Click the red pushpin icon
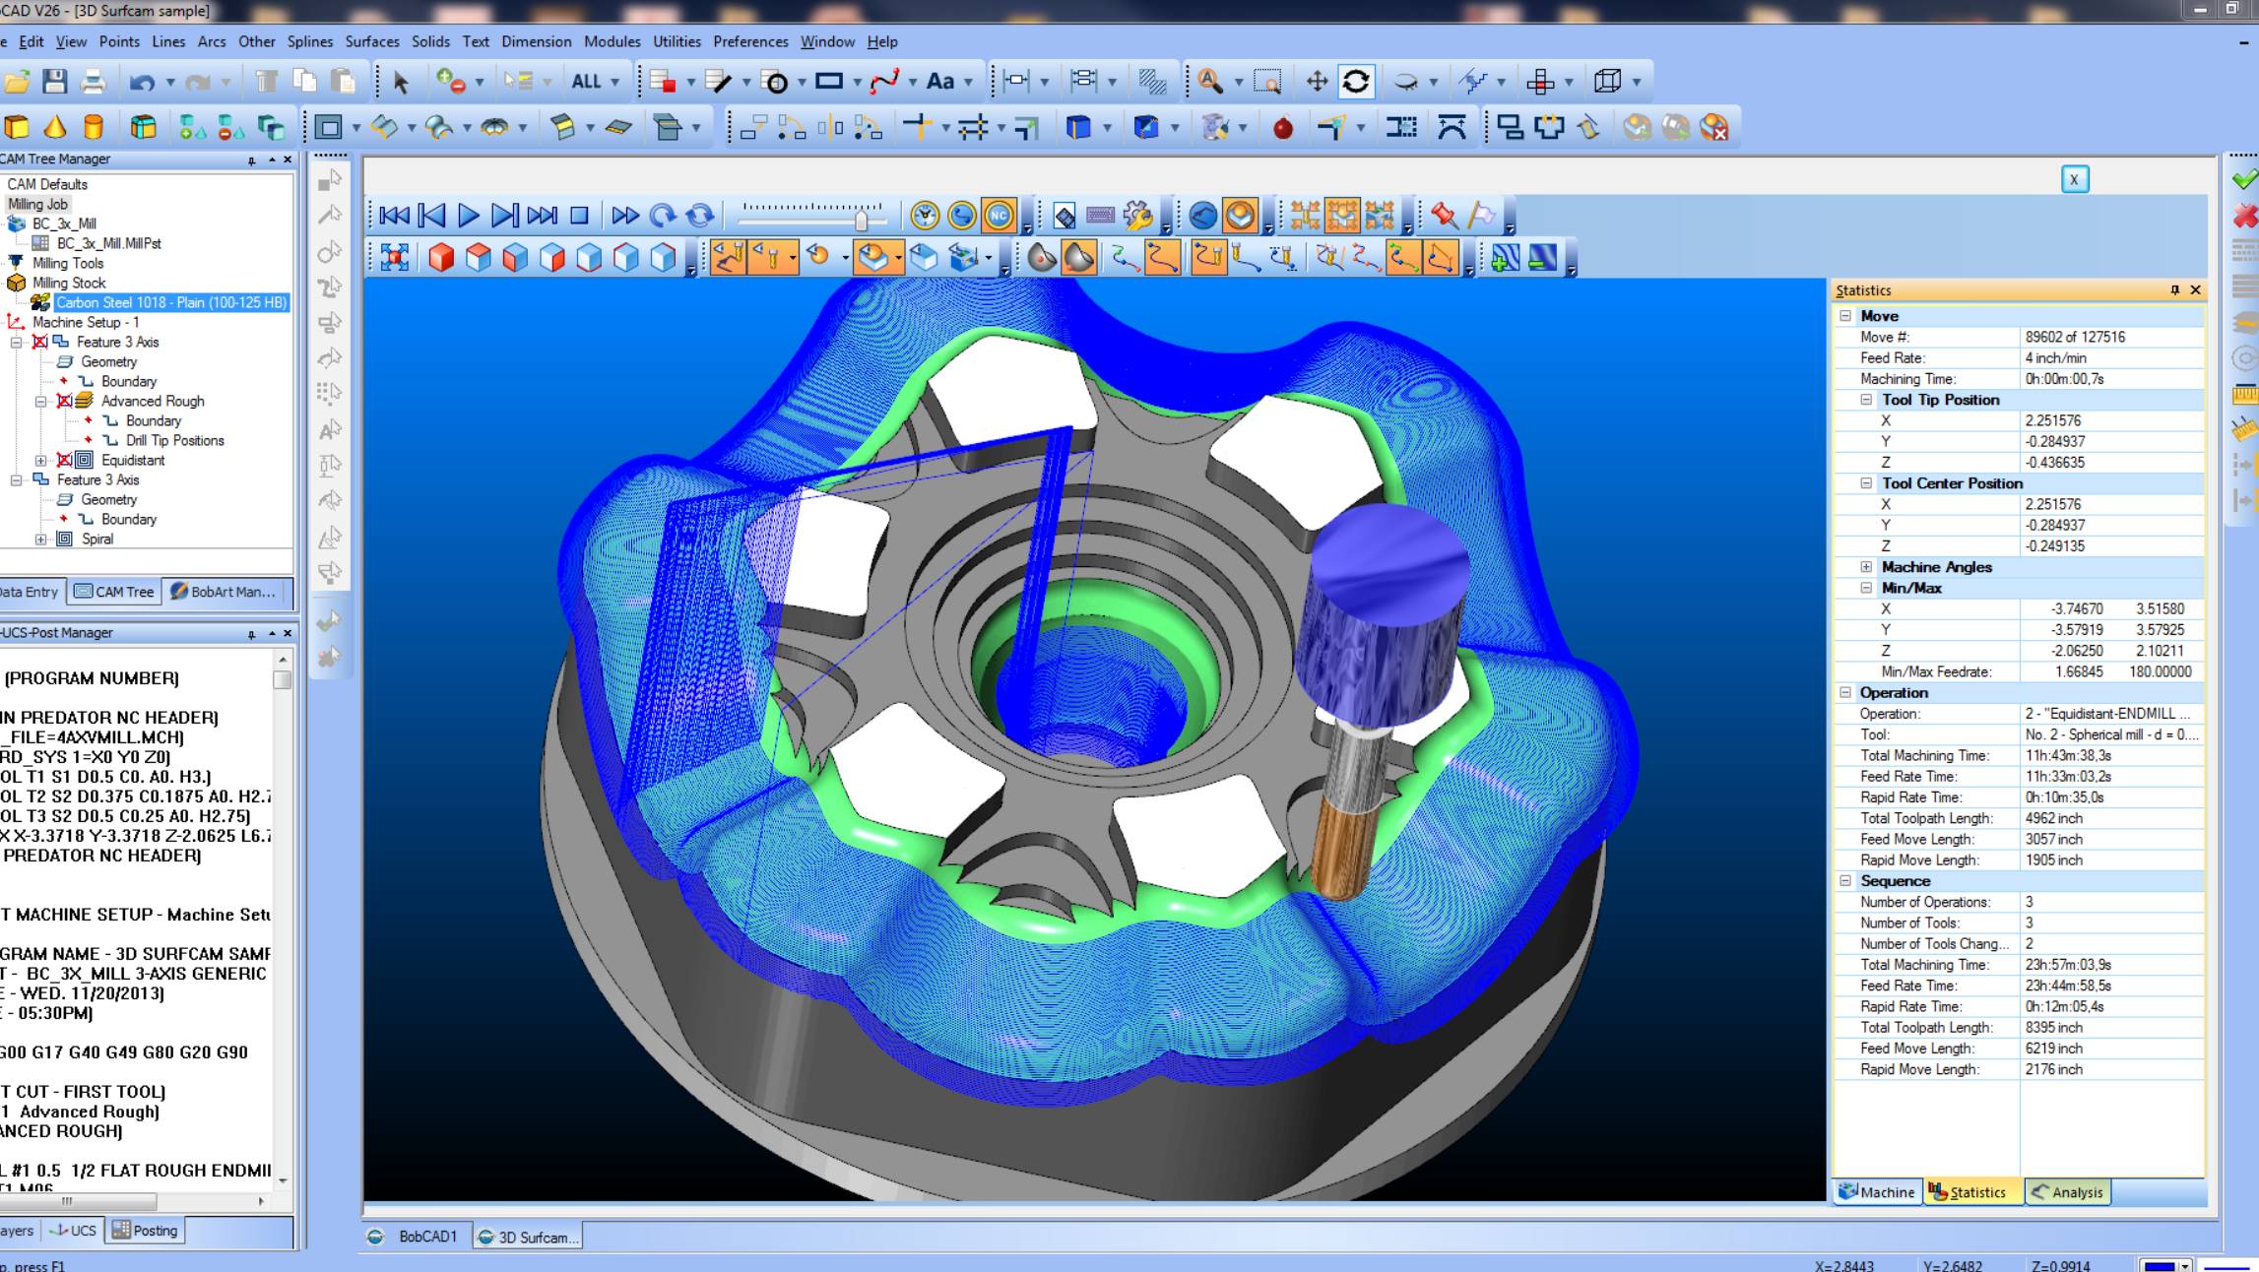Image resolution: width=2259 pixels, height=1272 pixels. click(1444, 216)
